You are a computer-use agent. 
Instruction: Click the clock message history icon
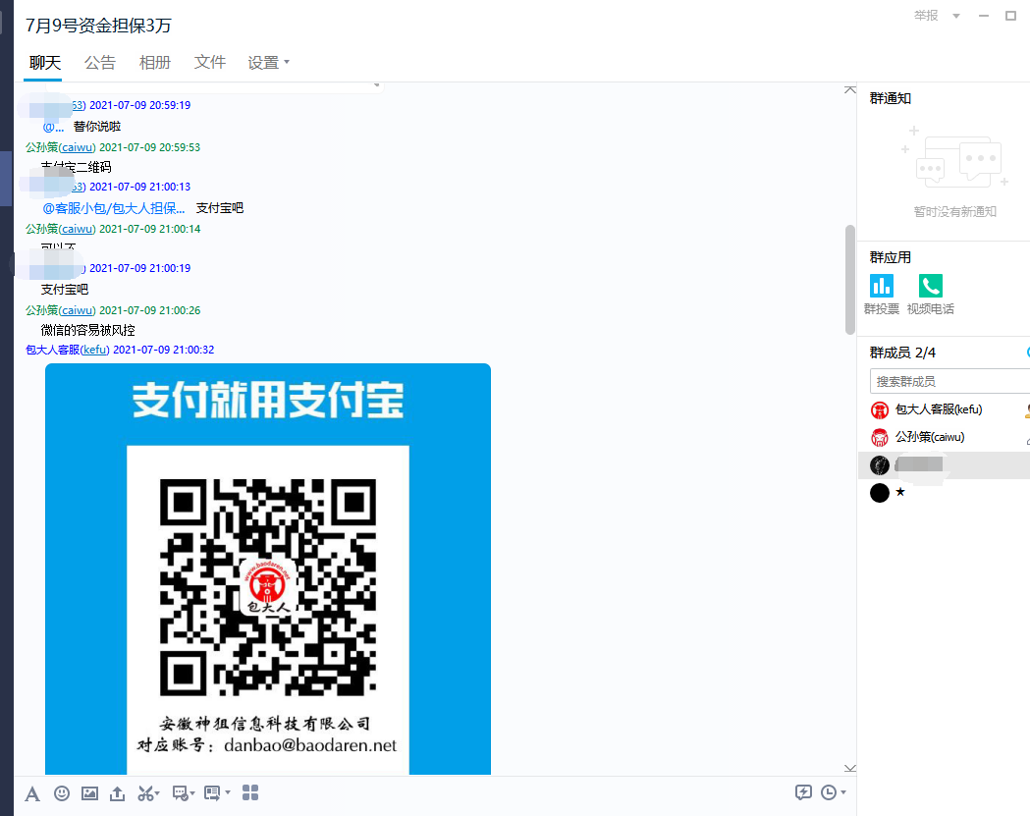click(x=829, y=792)
